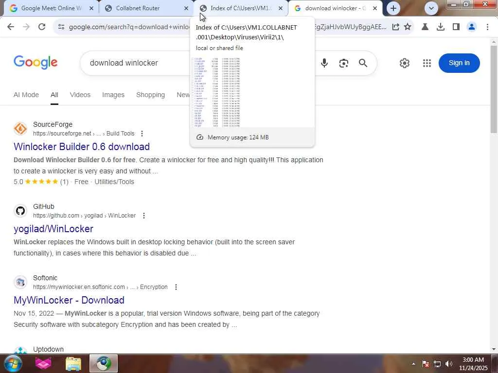This screenshot has width=498, height=373.
Task: Switch to AI Mode search tab
Action: [26, 95]
